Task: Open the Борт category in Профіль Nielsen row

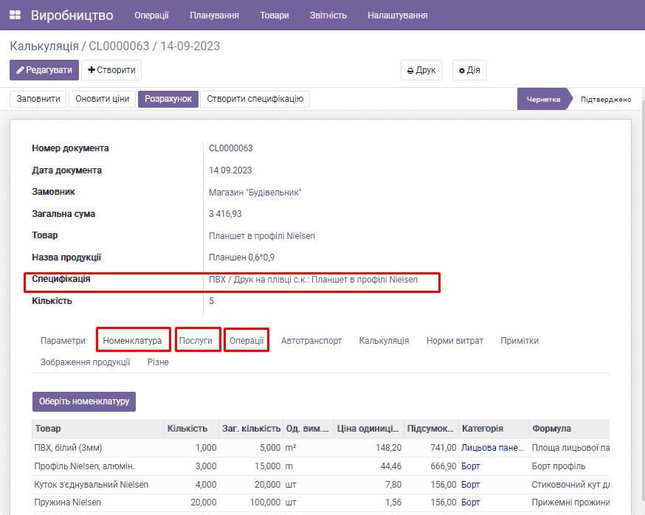Action: pyautogui.click(x=471, y=466)
